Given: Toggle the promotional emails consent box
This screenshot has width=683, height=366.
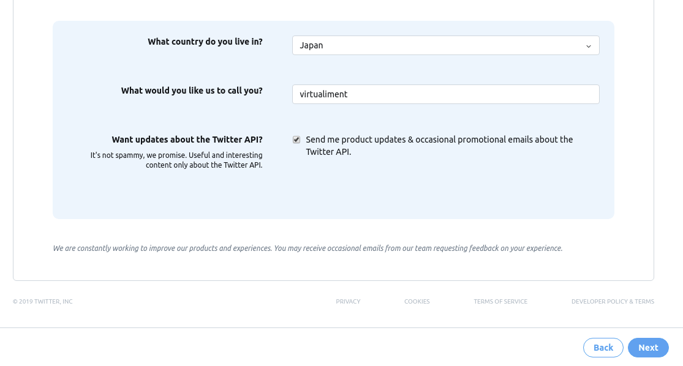Looking at the screenshot, I should pyautogui.click(x=296, y=139).
